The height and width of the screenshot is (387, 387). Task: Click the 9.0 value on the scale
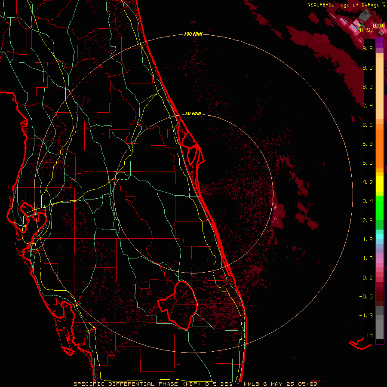[368, 68]
